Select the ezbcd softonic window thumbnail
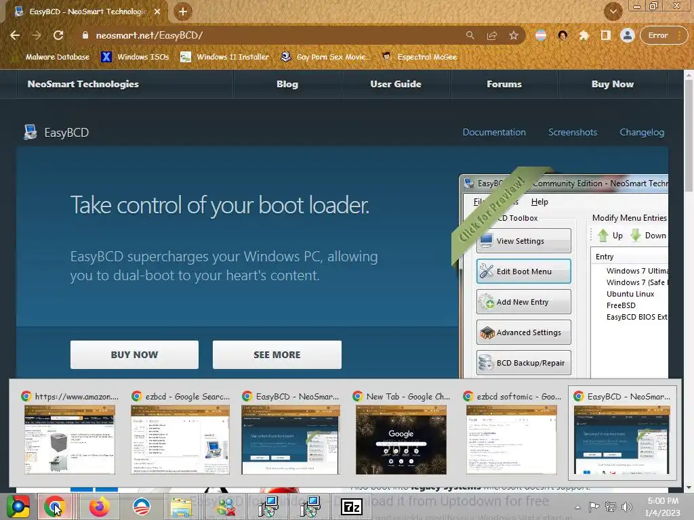This screenshot has width=694, height=520. (x=512, y=433)
